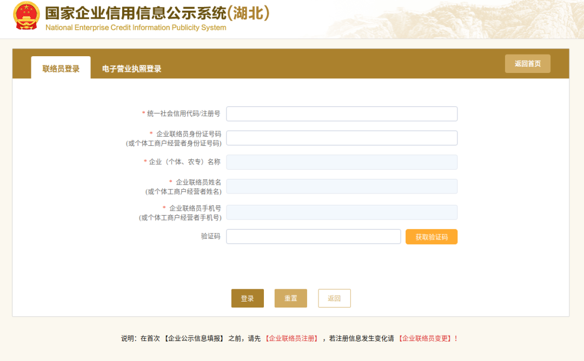
Task: Focus the 统一社会信用代码/注册号 input field
Action: 341,114
